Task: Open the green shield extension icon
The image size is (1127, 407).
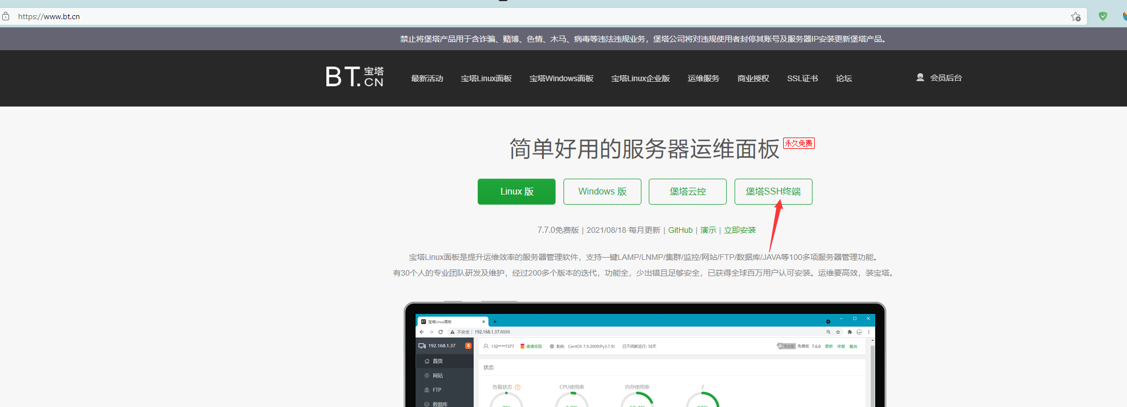Action: coord(1103,16)
